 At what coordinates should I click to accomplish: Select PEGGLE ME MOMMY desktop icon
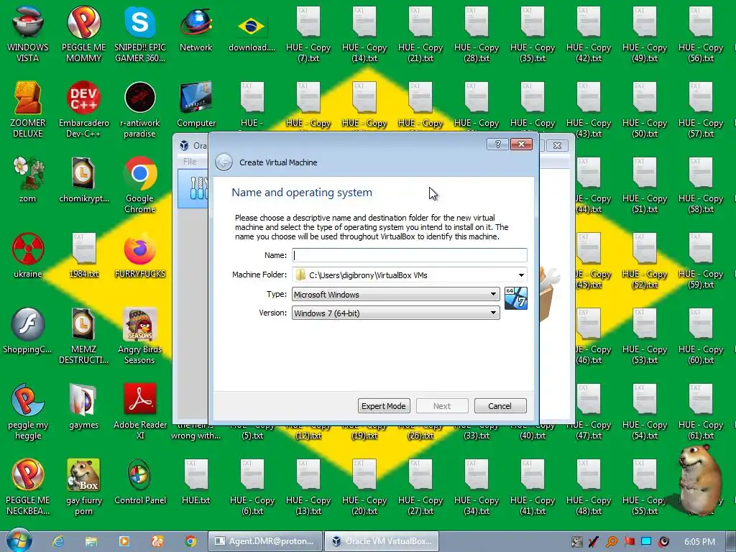point(83,34)
